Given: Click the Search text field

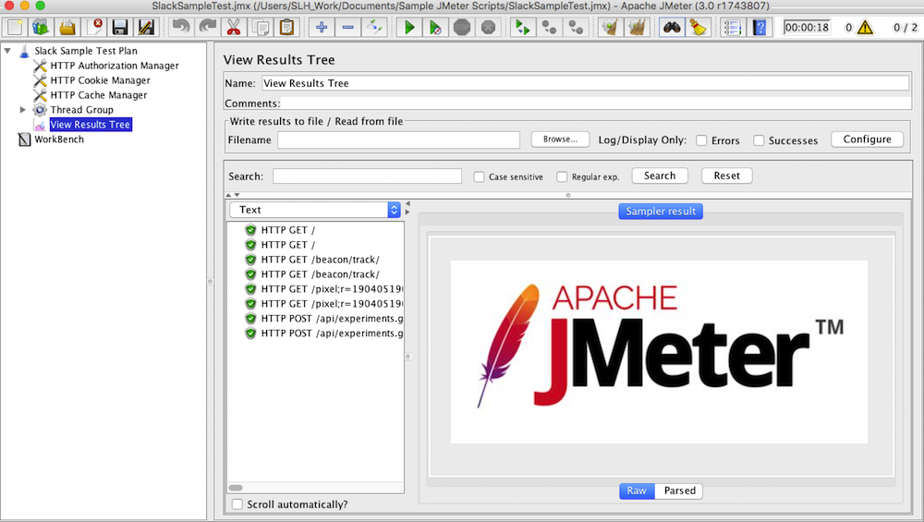Looking at the screenshot, I should [x=367, y=176].
